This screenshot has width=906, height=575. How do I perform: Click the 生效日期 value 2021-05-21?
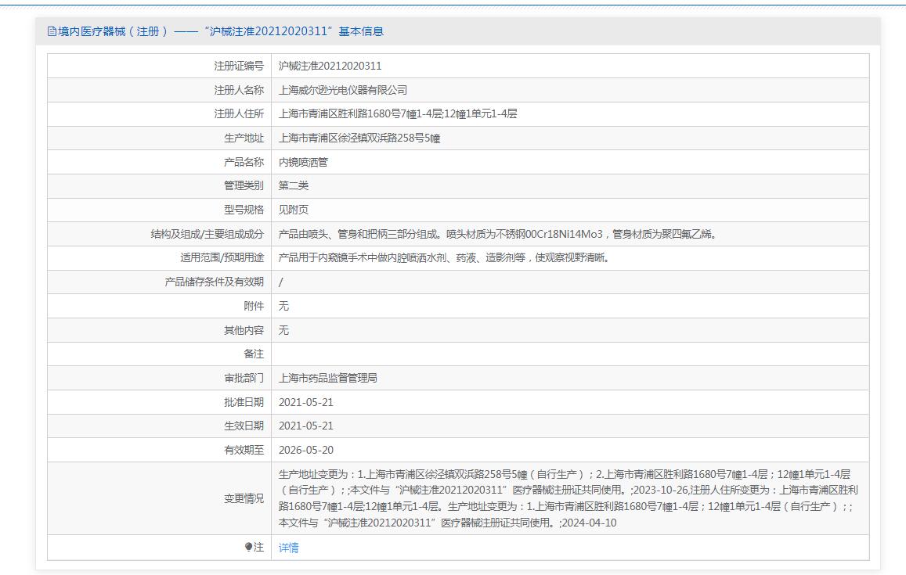pos(306,426)
